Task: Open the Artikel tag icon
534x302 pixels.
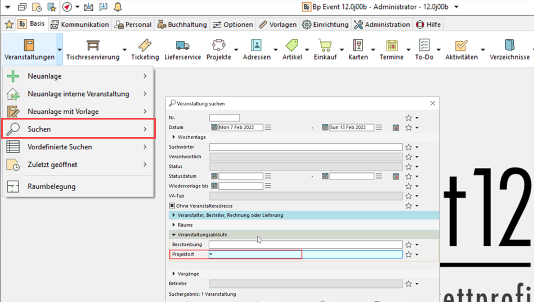Action: pos(292,45)
